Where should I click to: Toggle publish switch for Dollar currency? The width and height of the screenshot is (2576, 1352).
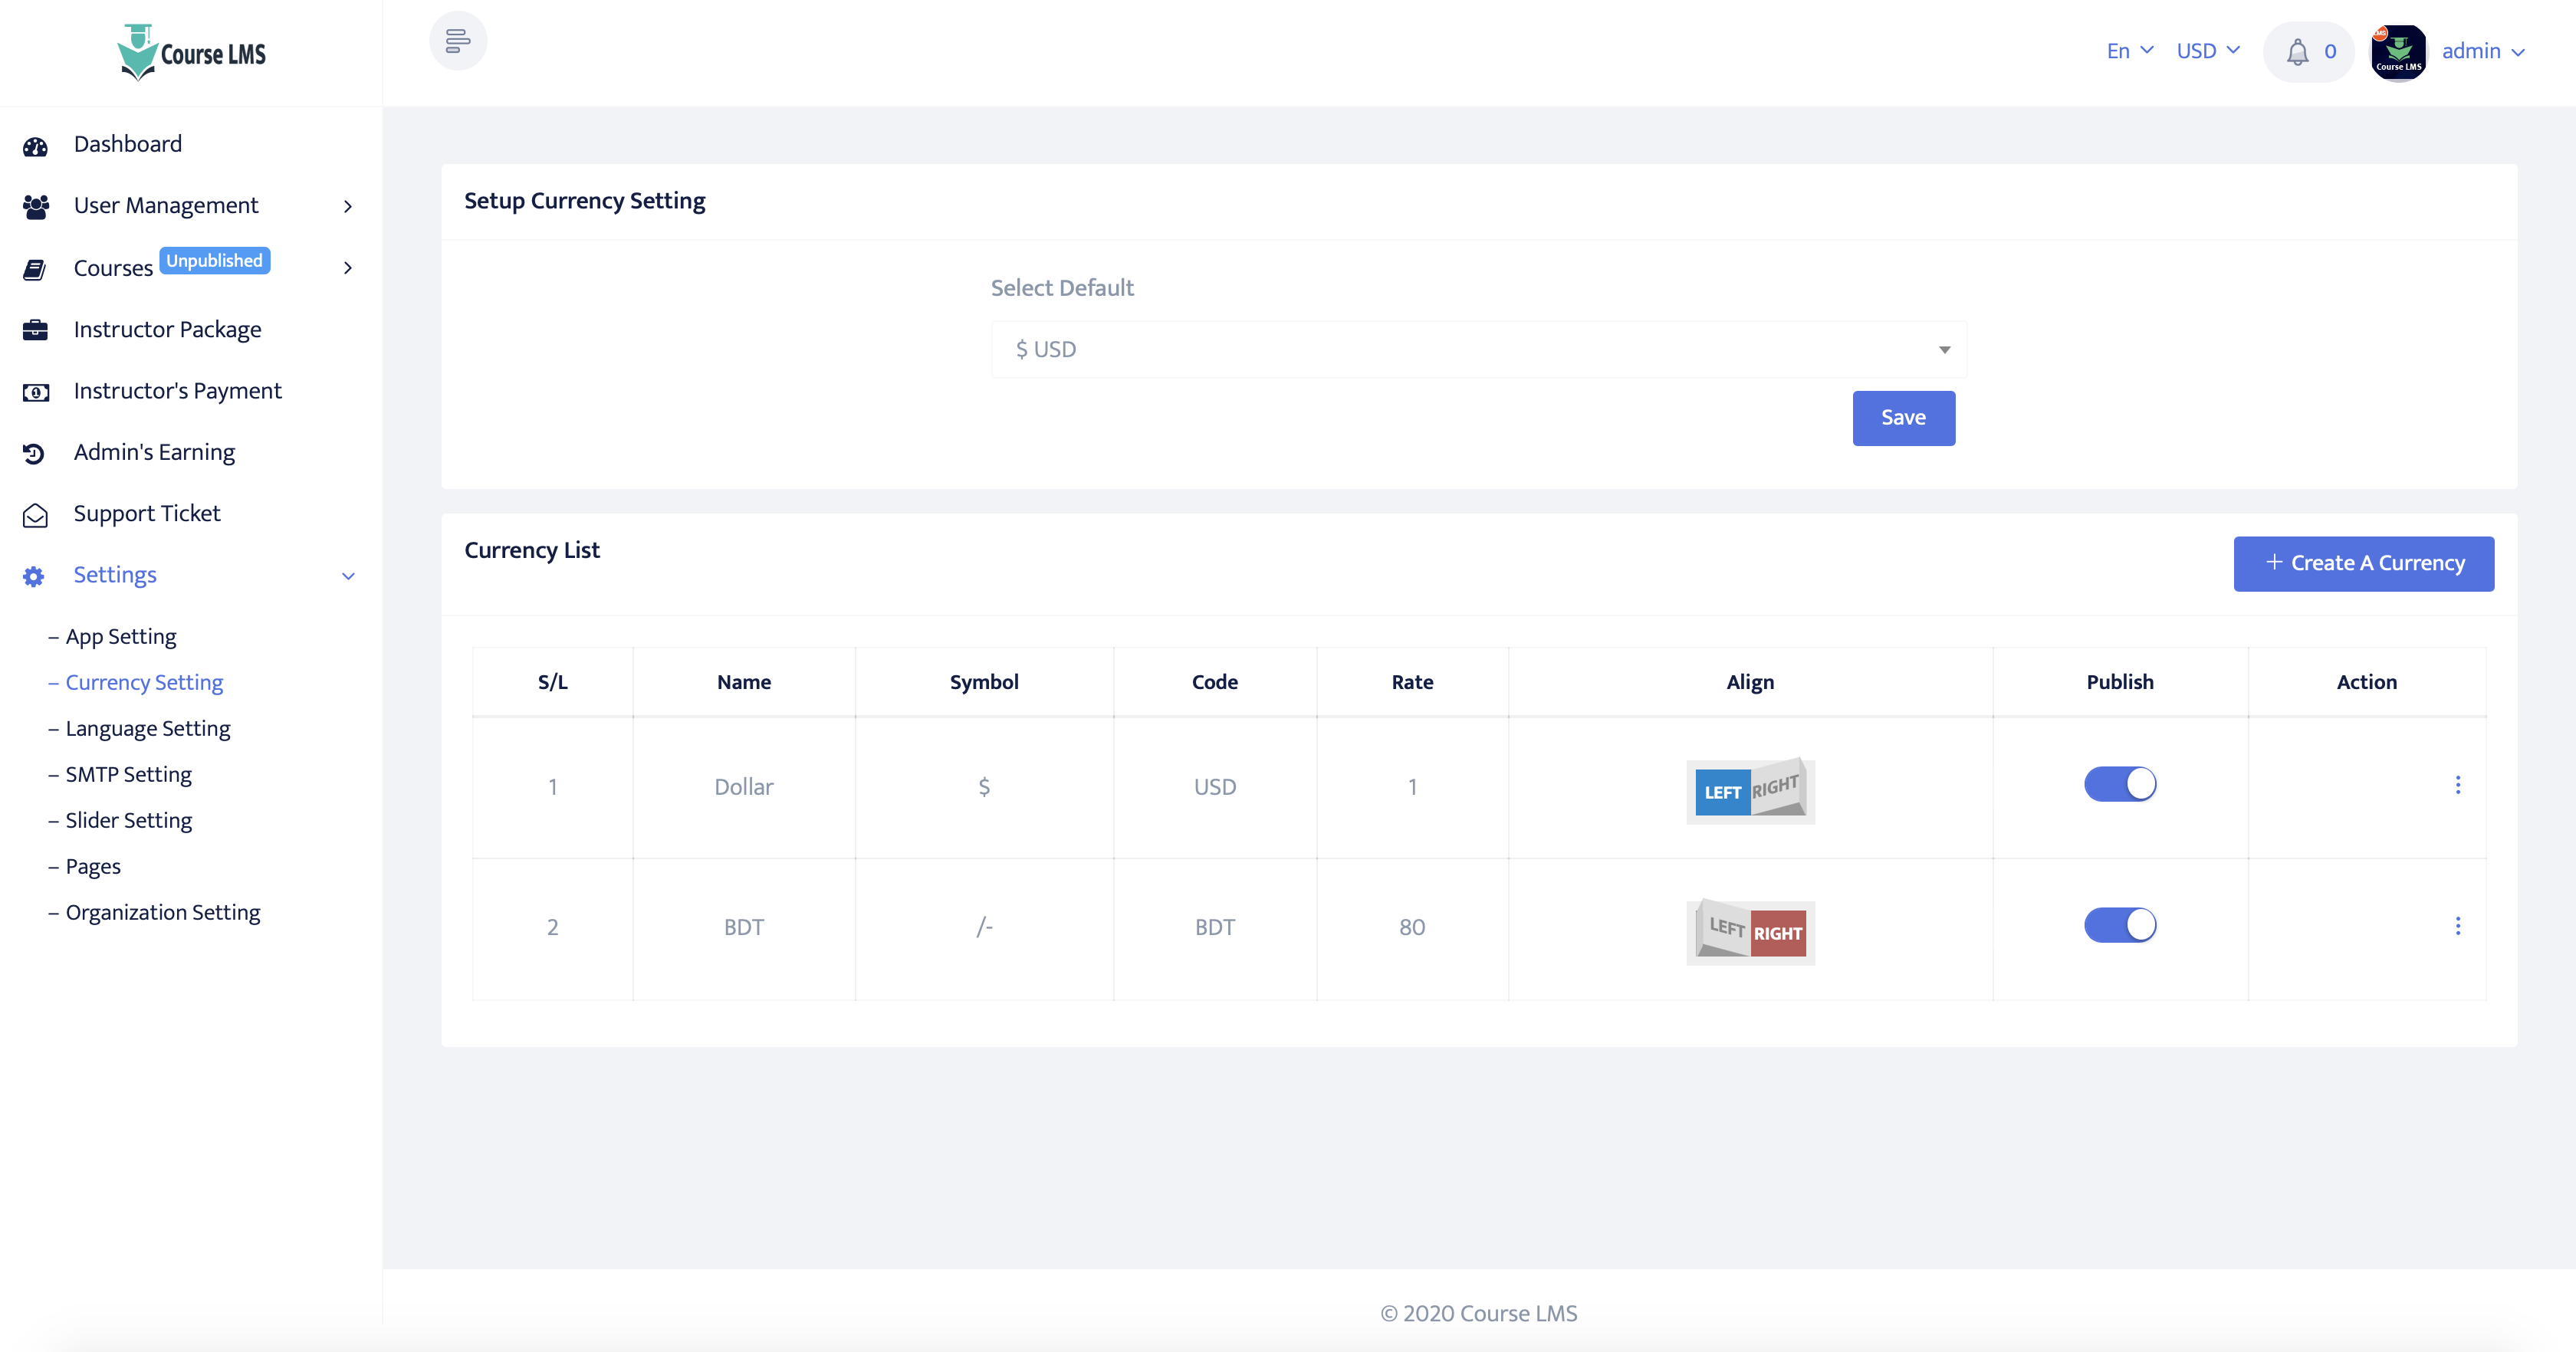(x=2119, y=784)
